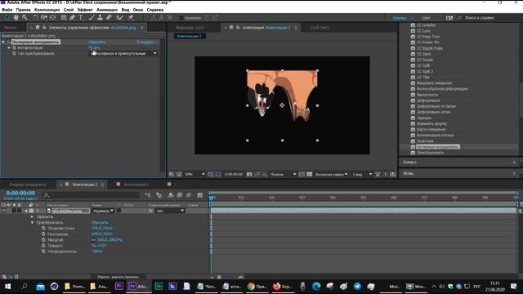The width and height of the screenshot is (523, 294).
Task: Open Premiere Pro from the Windows taskbar
Action: click(x=118, y=286)
